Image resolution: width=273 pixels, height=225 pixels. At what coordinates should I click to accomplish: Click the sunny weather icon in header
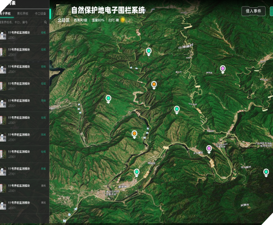pyautogui.click(x=123, y=20)
